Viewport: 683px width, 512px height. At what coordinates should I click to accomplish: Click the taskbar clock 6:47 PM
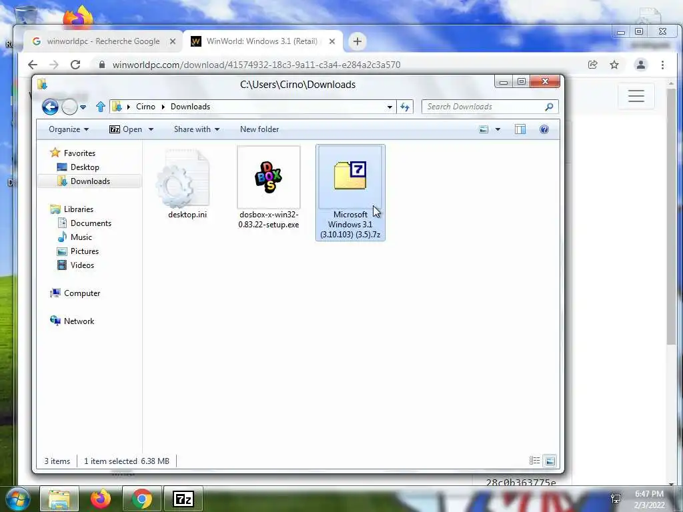[649, 494]
